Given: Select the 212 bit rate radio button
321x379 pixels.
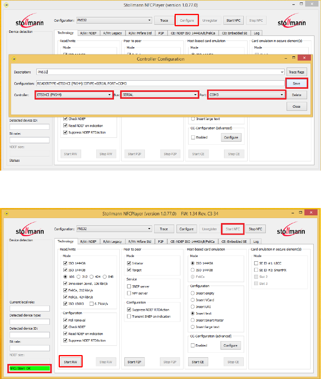Looking at the screenshot, I should 79,277.
